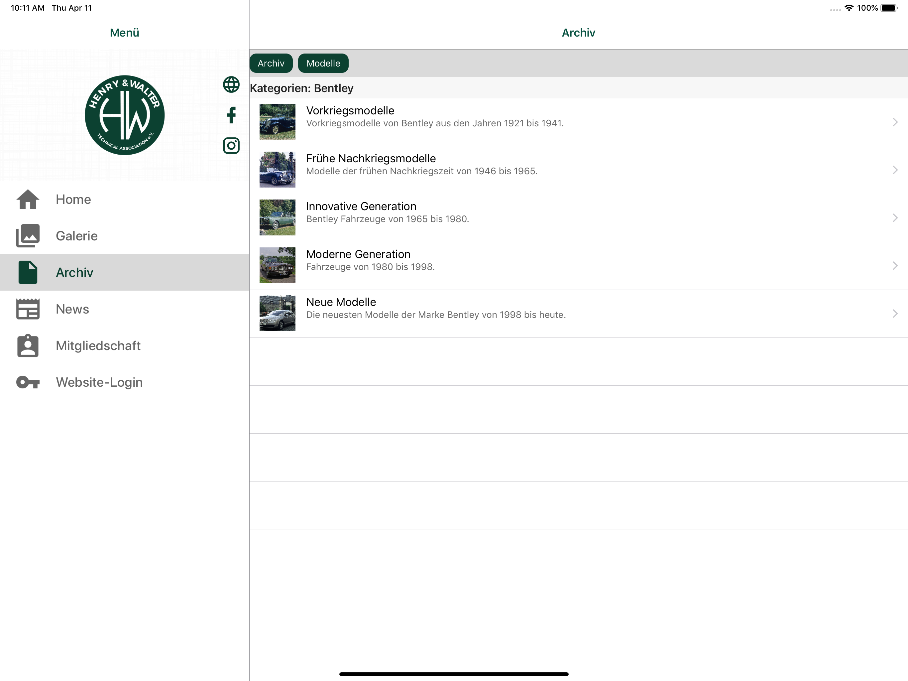Image resolution: width=908 pixels, height=681 pixels.
Task: Tap the Mitgliedschaft badge icon
Action: click(x=28, y=345)
